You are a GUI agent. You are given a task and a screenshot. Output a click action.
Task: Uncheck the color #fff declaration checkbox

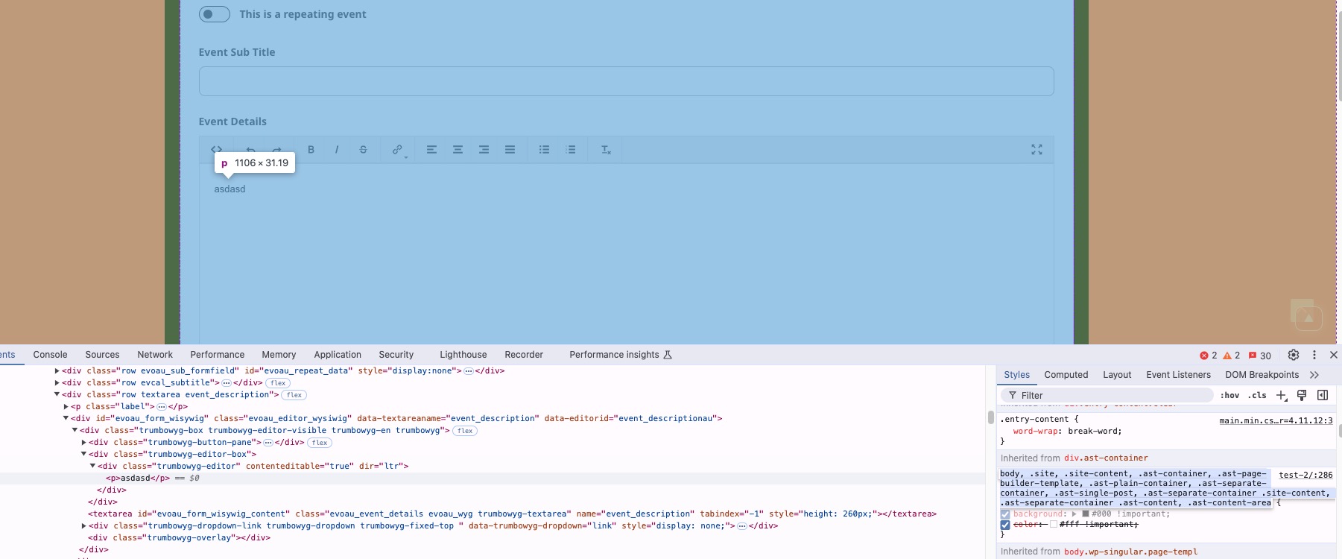[1005, 525]
